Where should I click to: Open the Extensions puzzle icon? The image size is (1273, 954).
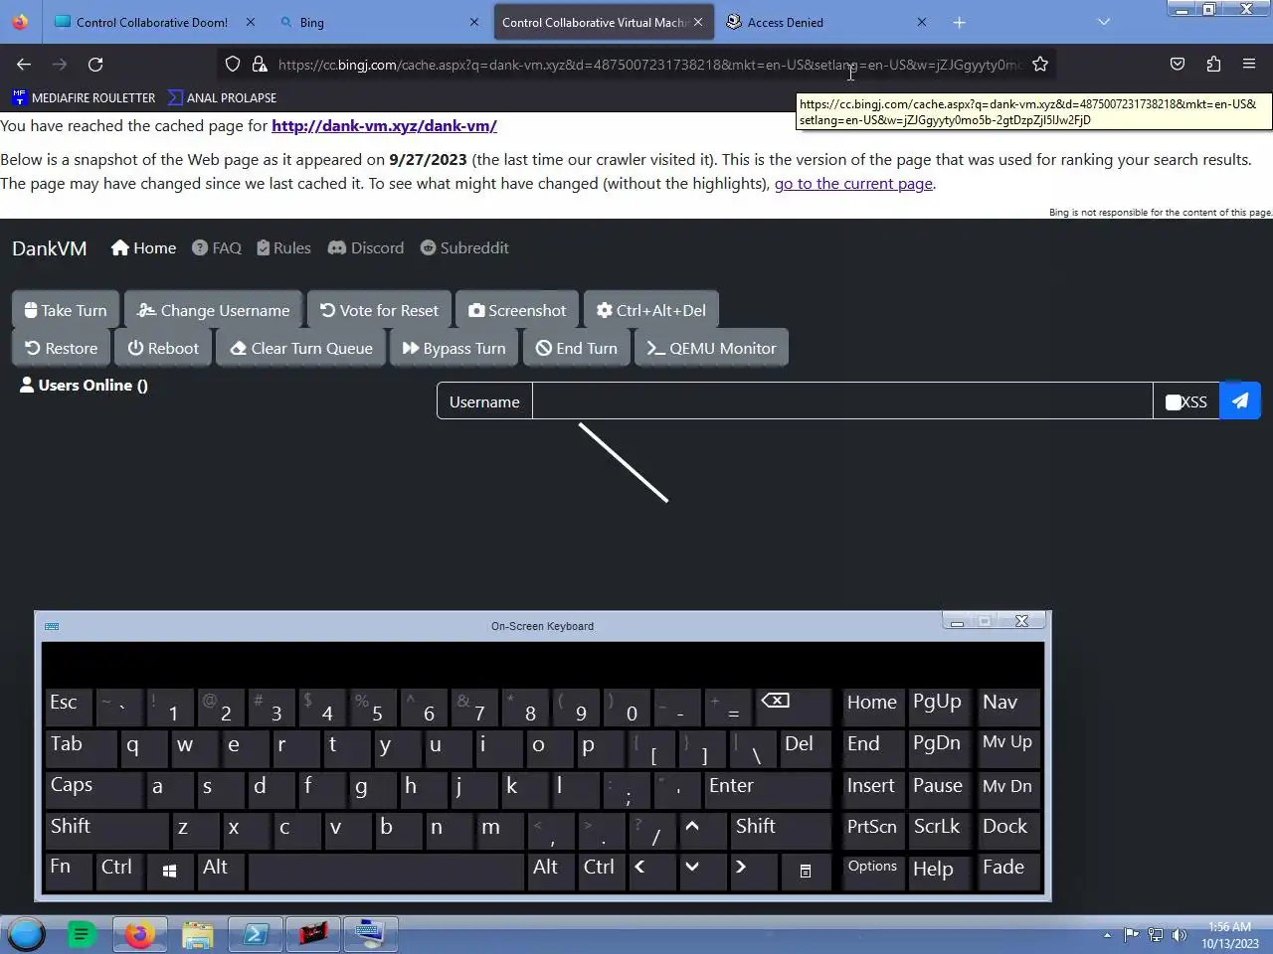point(1213,64)
